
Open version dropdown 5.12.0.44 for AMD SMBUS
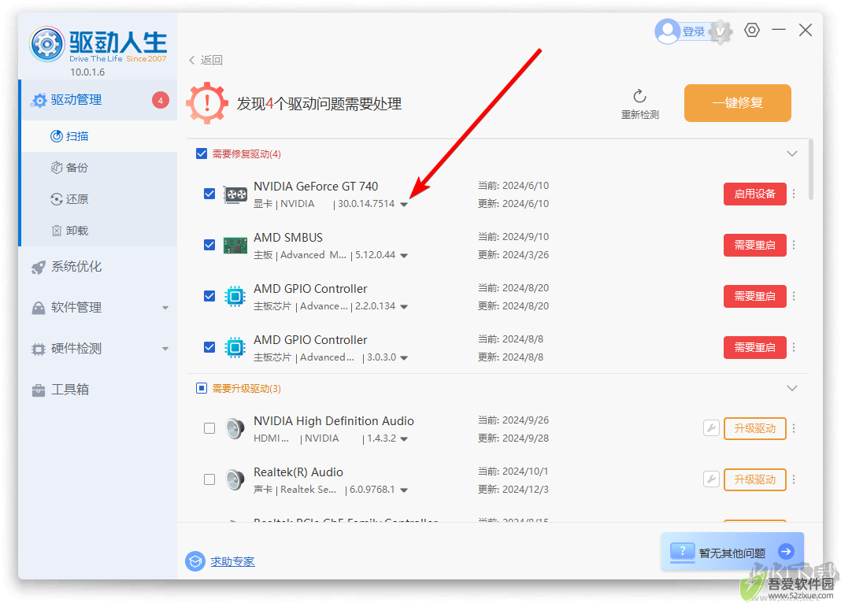pos(404,256)
